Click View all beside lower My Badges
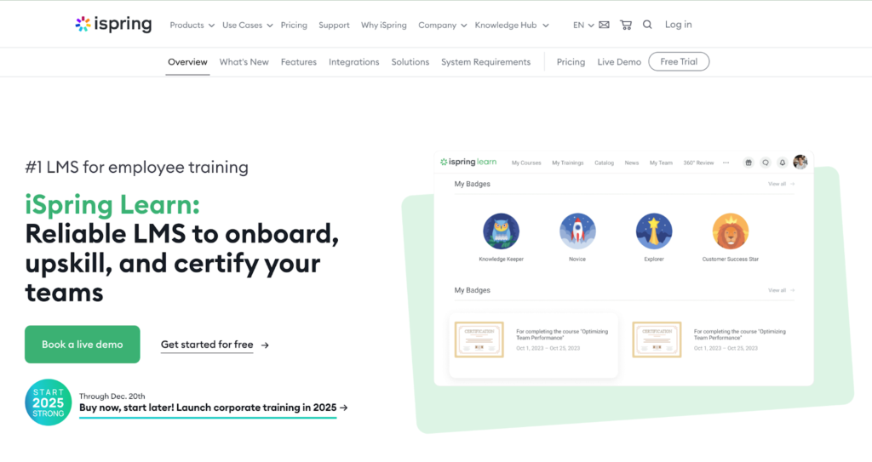Viewport: 872px width, 462px height. 781,290
